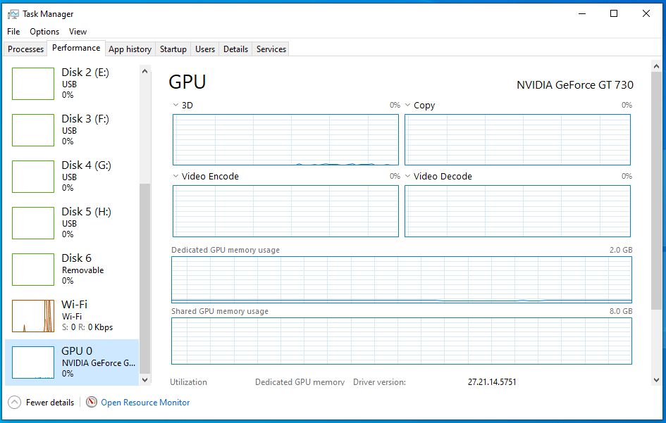The width and height of the screenshot is (666, 423).
Task: Open the Copy engine graph dropdown
Action: click(x=407, y=105)
